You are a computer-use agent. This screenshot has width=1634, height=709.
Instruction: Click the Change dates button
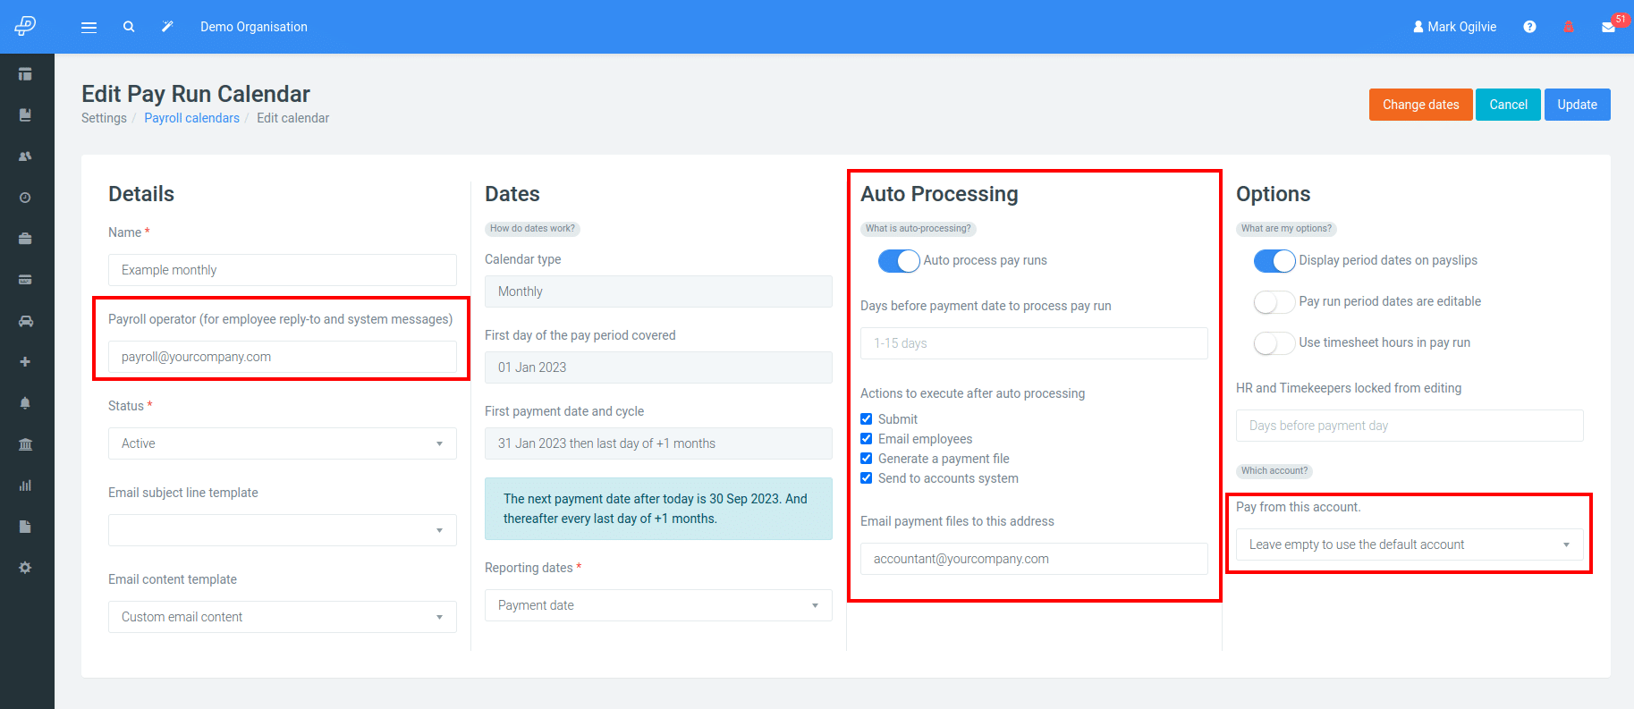[x=1420, y=105]
